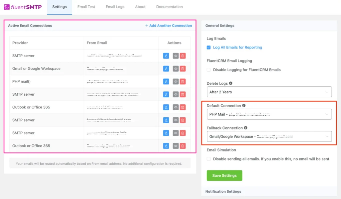Click the General Settings heading
The width and height of the screenshot is (341, 199).
click(220, 26)
